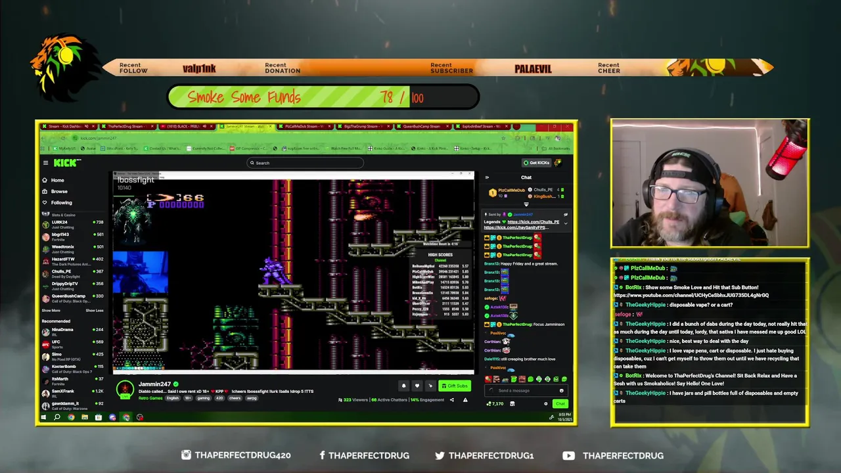Click the Gift Subs button
Image resolution: width=841 pixels, height=473 pixels.
[x=455, y=386]
